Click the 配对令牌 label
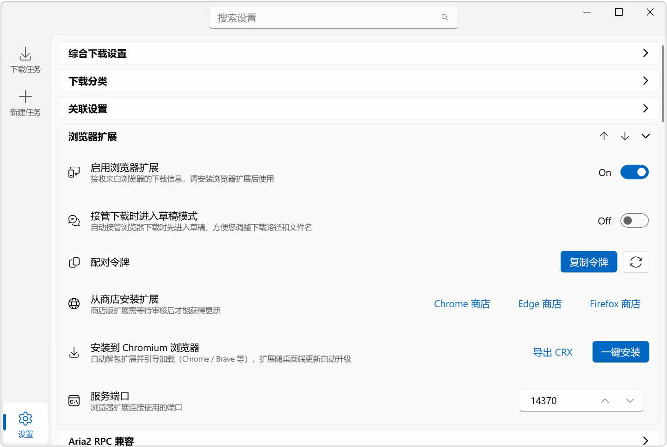Viewport: 667px width, 447px height. [x=110, y=262]
